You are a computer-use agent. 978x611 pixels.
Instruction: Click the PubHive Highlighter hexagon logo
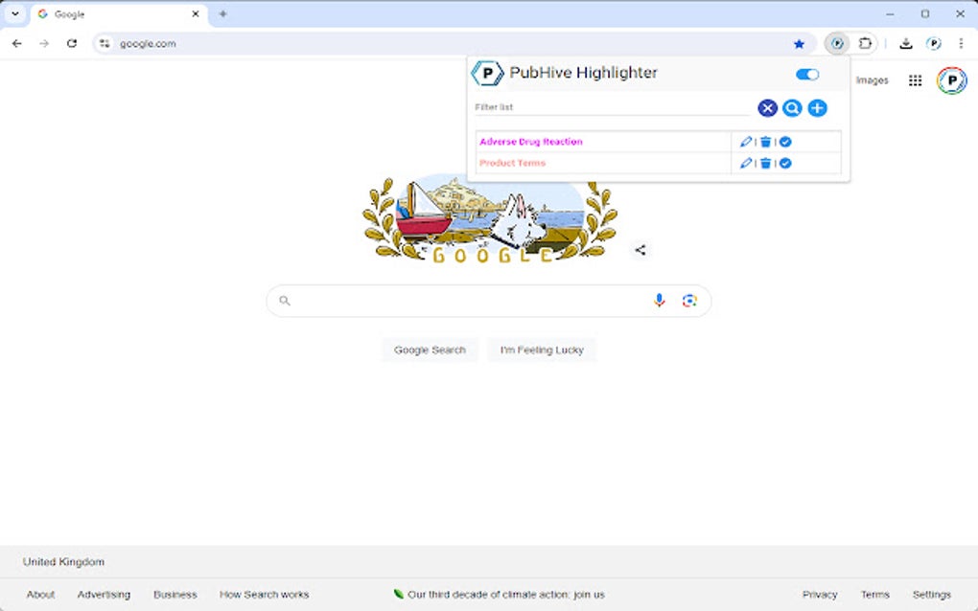pyautogui.click(x=489, y=72)
